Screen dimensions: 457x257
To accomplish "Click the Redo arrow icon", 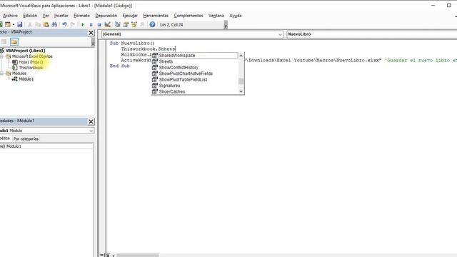I will (73, 25).
